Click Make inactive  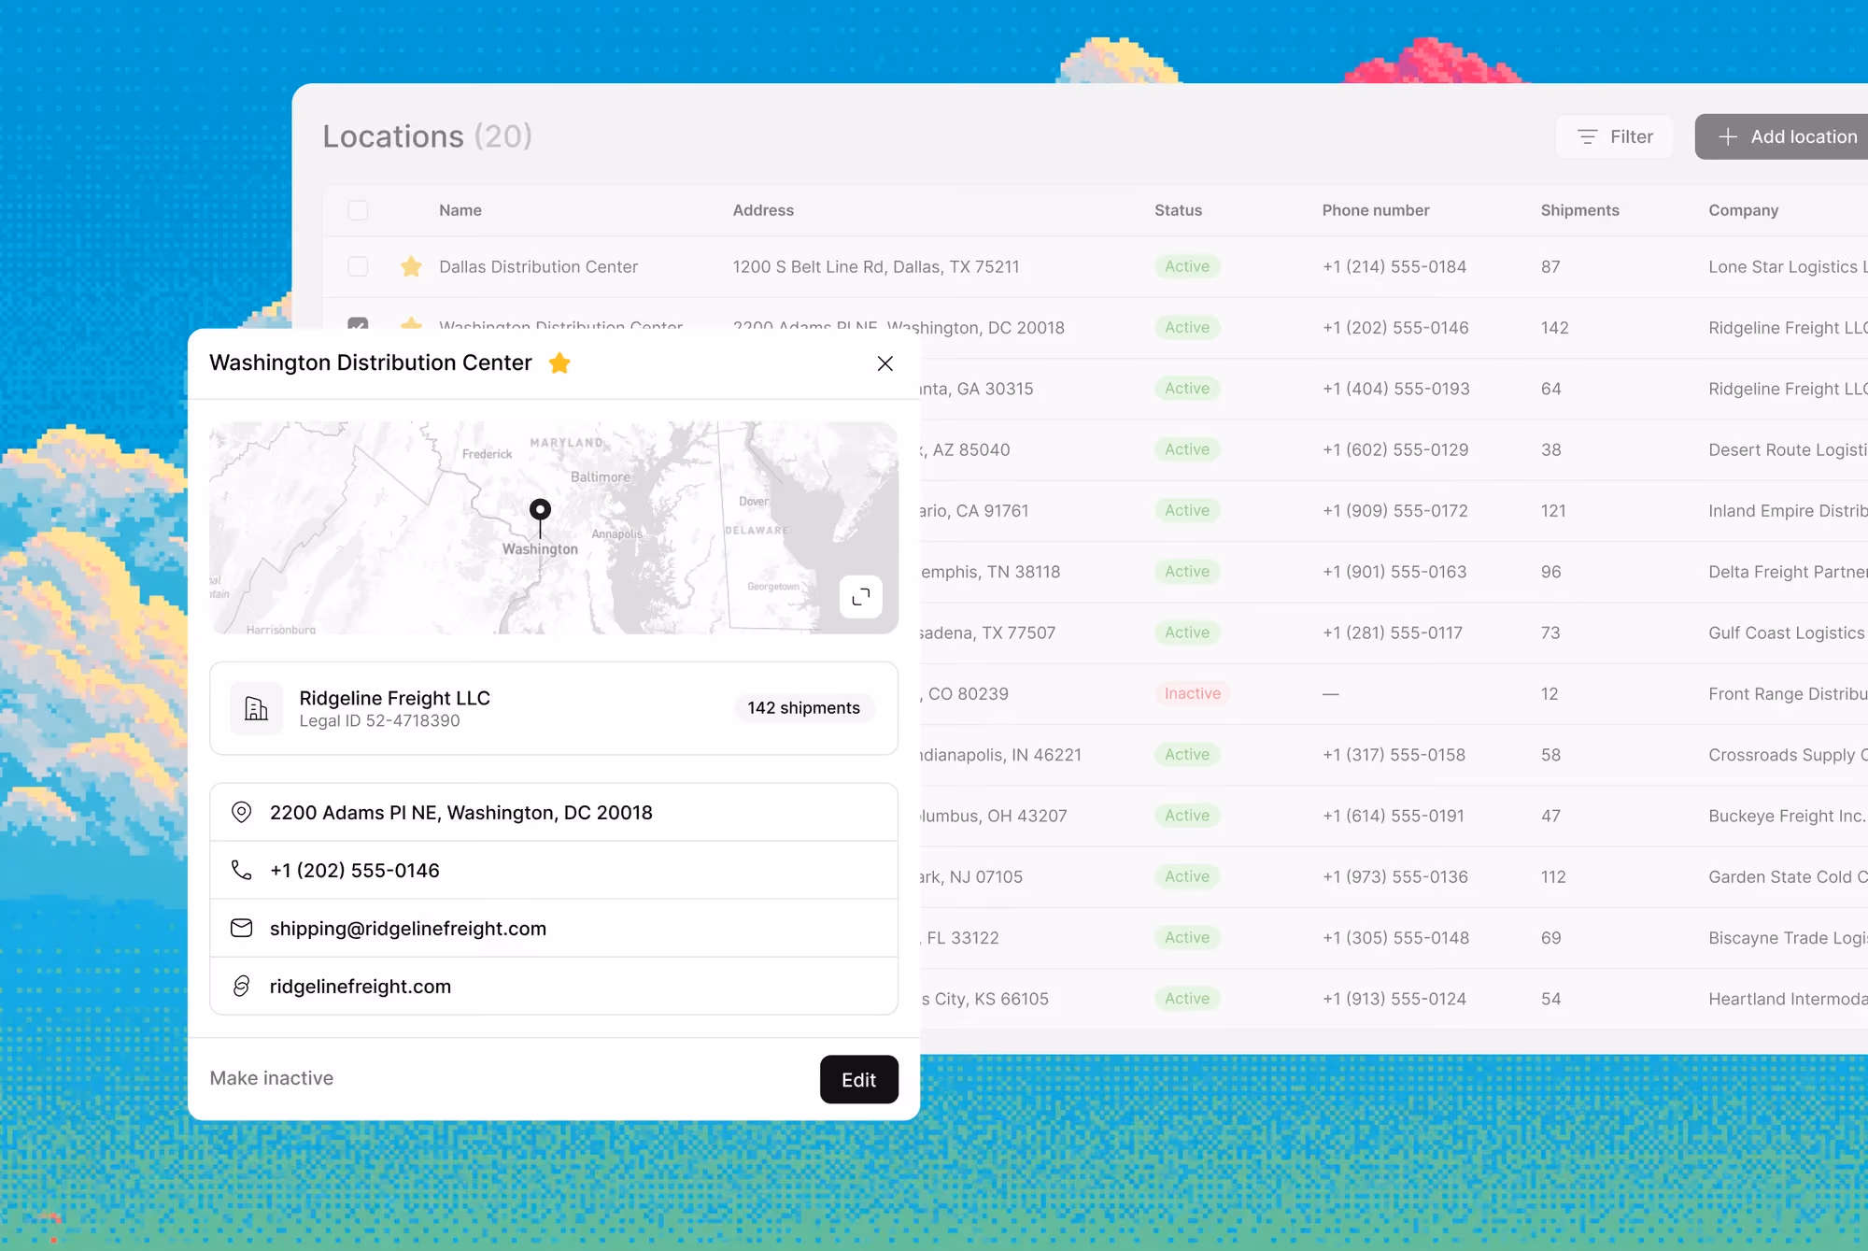[271, 1078]
